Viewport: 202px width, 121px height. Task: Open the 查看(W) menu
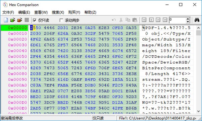point(41,12)
